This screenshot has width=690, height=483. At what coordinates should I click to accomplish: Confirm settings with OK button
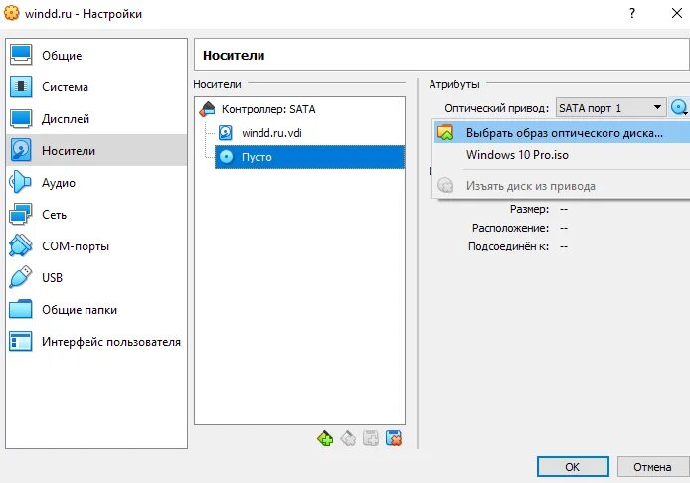point(573,467)
